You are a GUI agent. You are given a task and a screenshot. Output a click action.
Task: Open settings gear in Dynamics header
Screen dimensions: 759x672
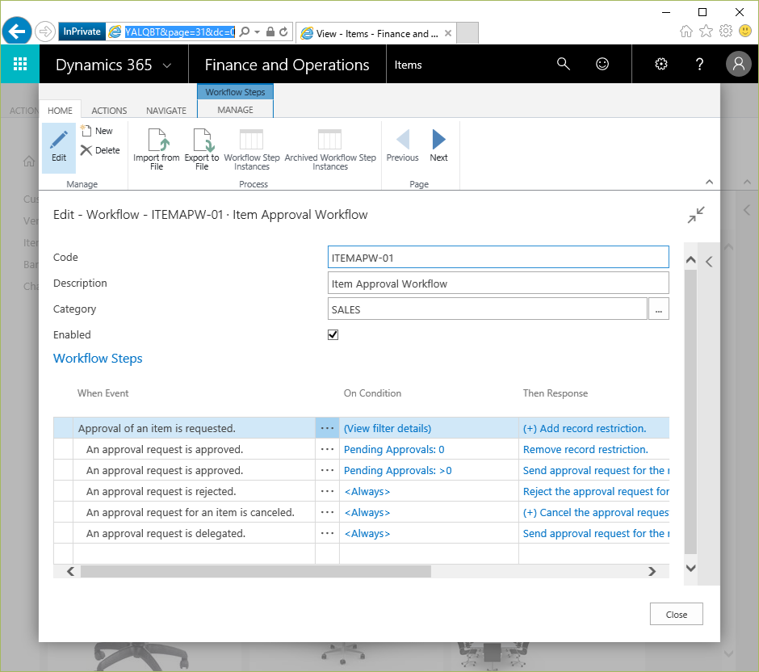pyautogui.click(x=661, y=64)
